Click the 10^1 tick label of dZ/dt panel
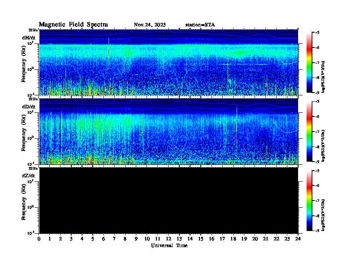 point(30,181)
